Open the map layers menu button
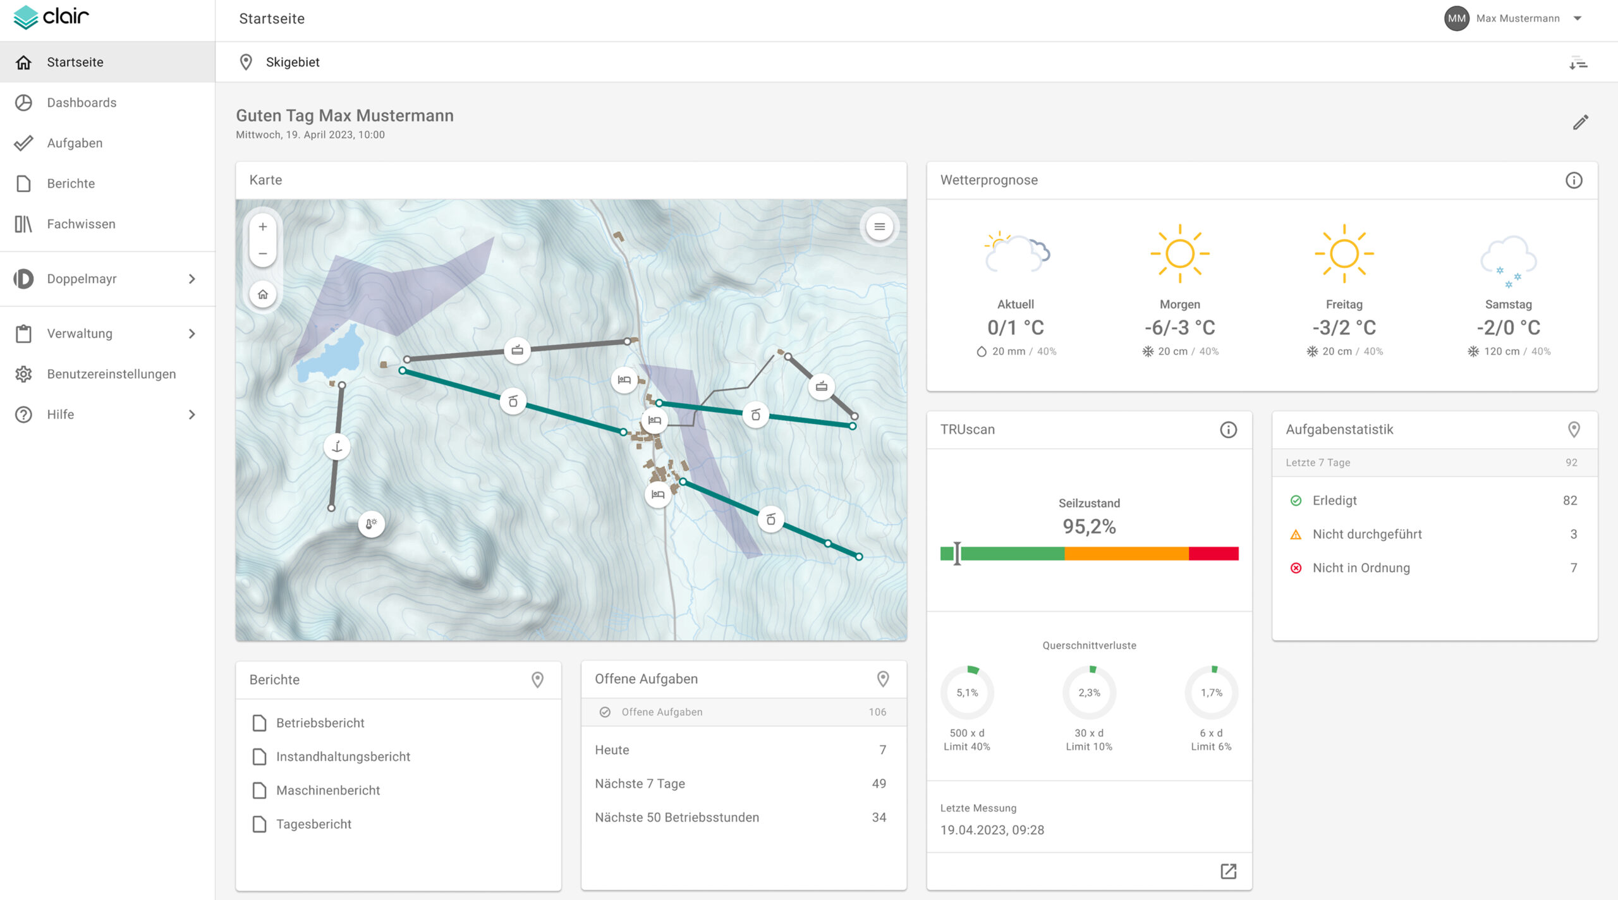1618x900 pixels. 879,226
